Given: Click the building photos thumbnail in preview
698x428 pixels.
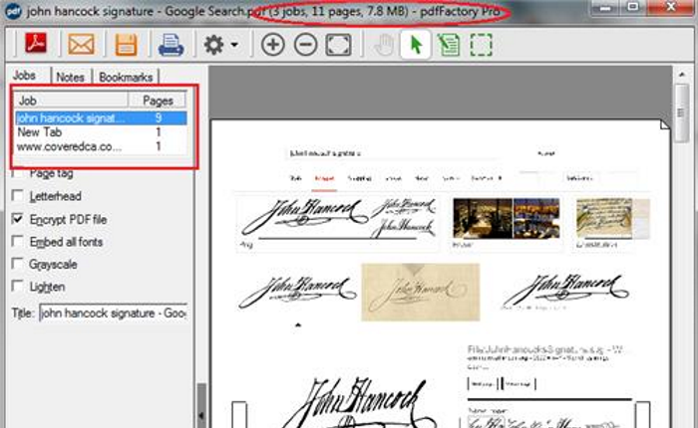Looking at the screenshot, I should tap(507, 219).
